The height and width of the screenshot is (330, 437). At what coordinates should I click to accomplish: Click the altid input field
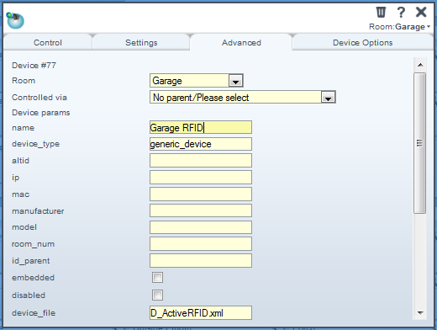coord(201,161)
